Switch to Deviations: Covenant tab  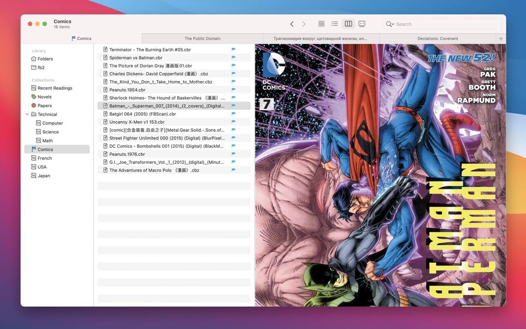(x=437, y=39)
